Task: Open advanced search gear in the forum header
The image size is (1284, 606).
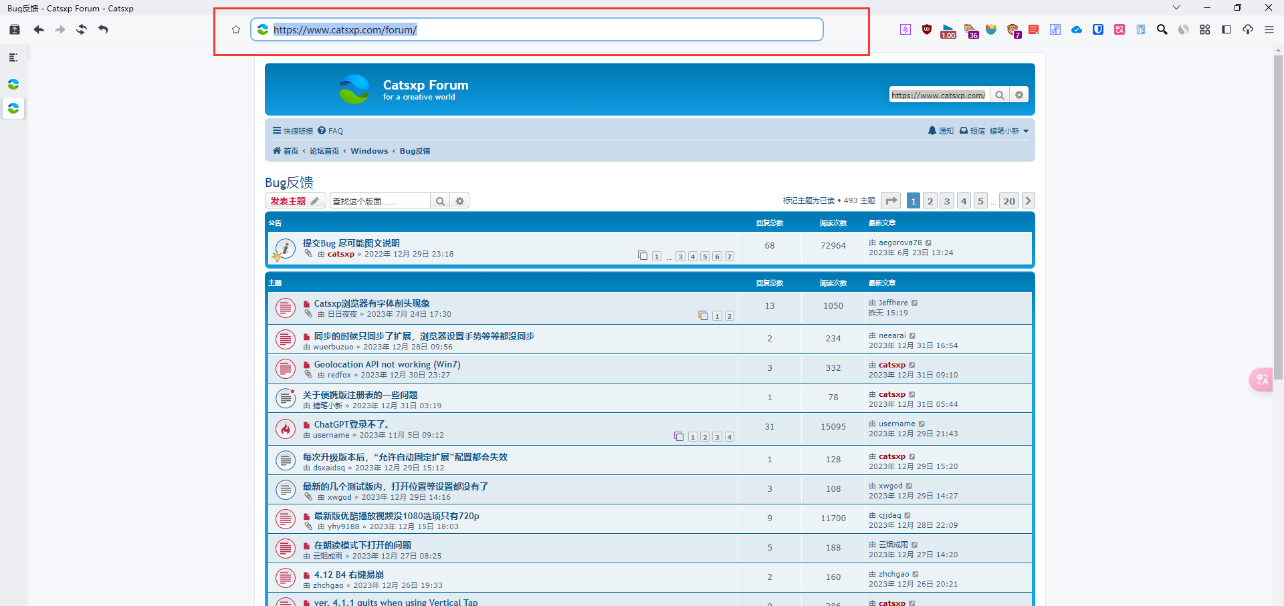Action: (x=1019, y=95)
